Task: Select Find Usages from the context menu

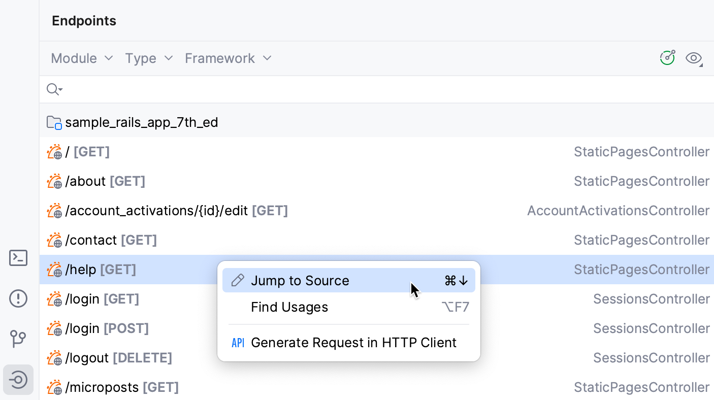Action: click(289, 307)
